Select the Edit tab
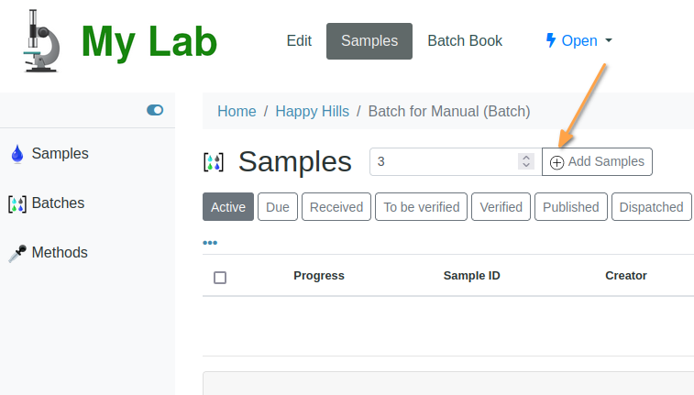The height and width of the screenshot is (395, 694). pos(299,40)
